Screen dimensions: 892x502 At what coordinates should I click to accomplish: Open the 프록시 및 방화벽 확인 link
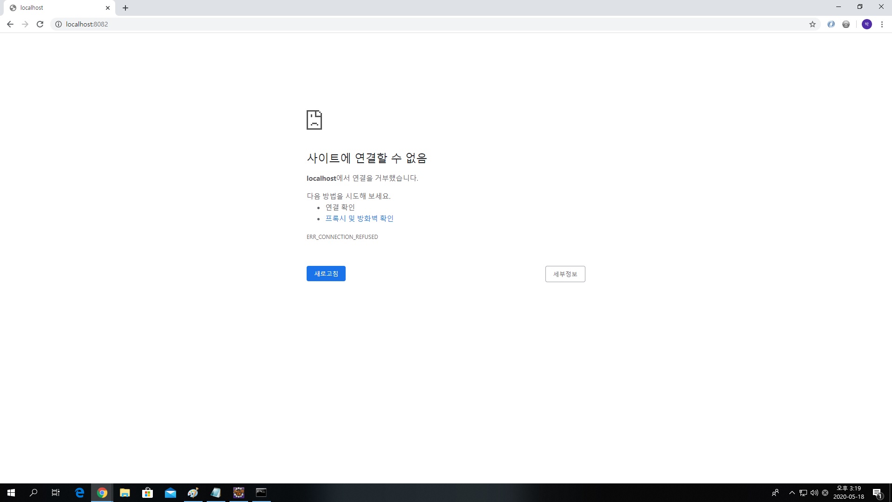(x=359, y=218)
